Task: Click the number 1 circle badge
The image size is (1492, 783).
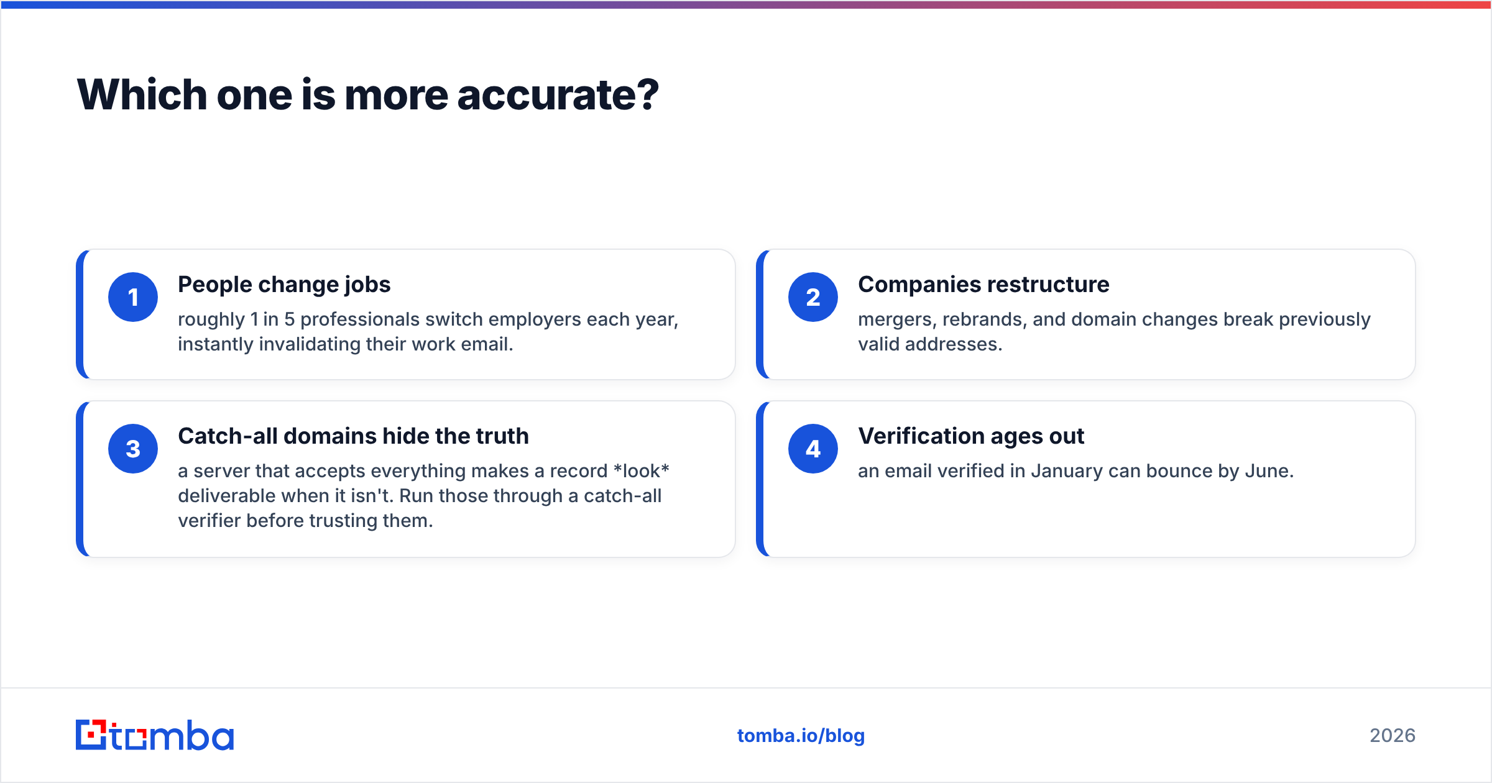Action: 133,297
